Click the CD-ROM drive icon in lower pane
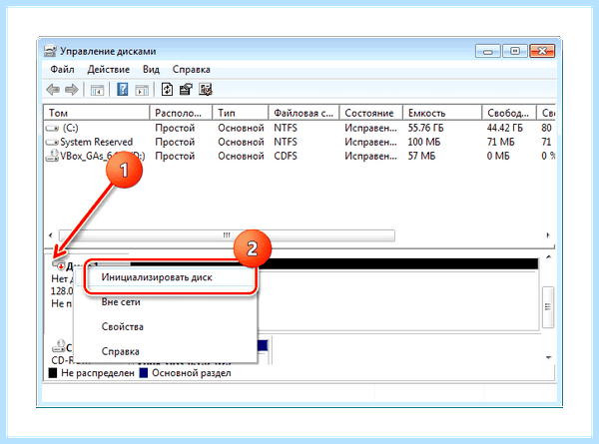 click(x=59, y=346)
